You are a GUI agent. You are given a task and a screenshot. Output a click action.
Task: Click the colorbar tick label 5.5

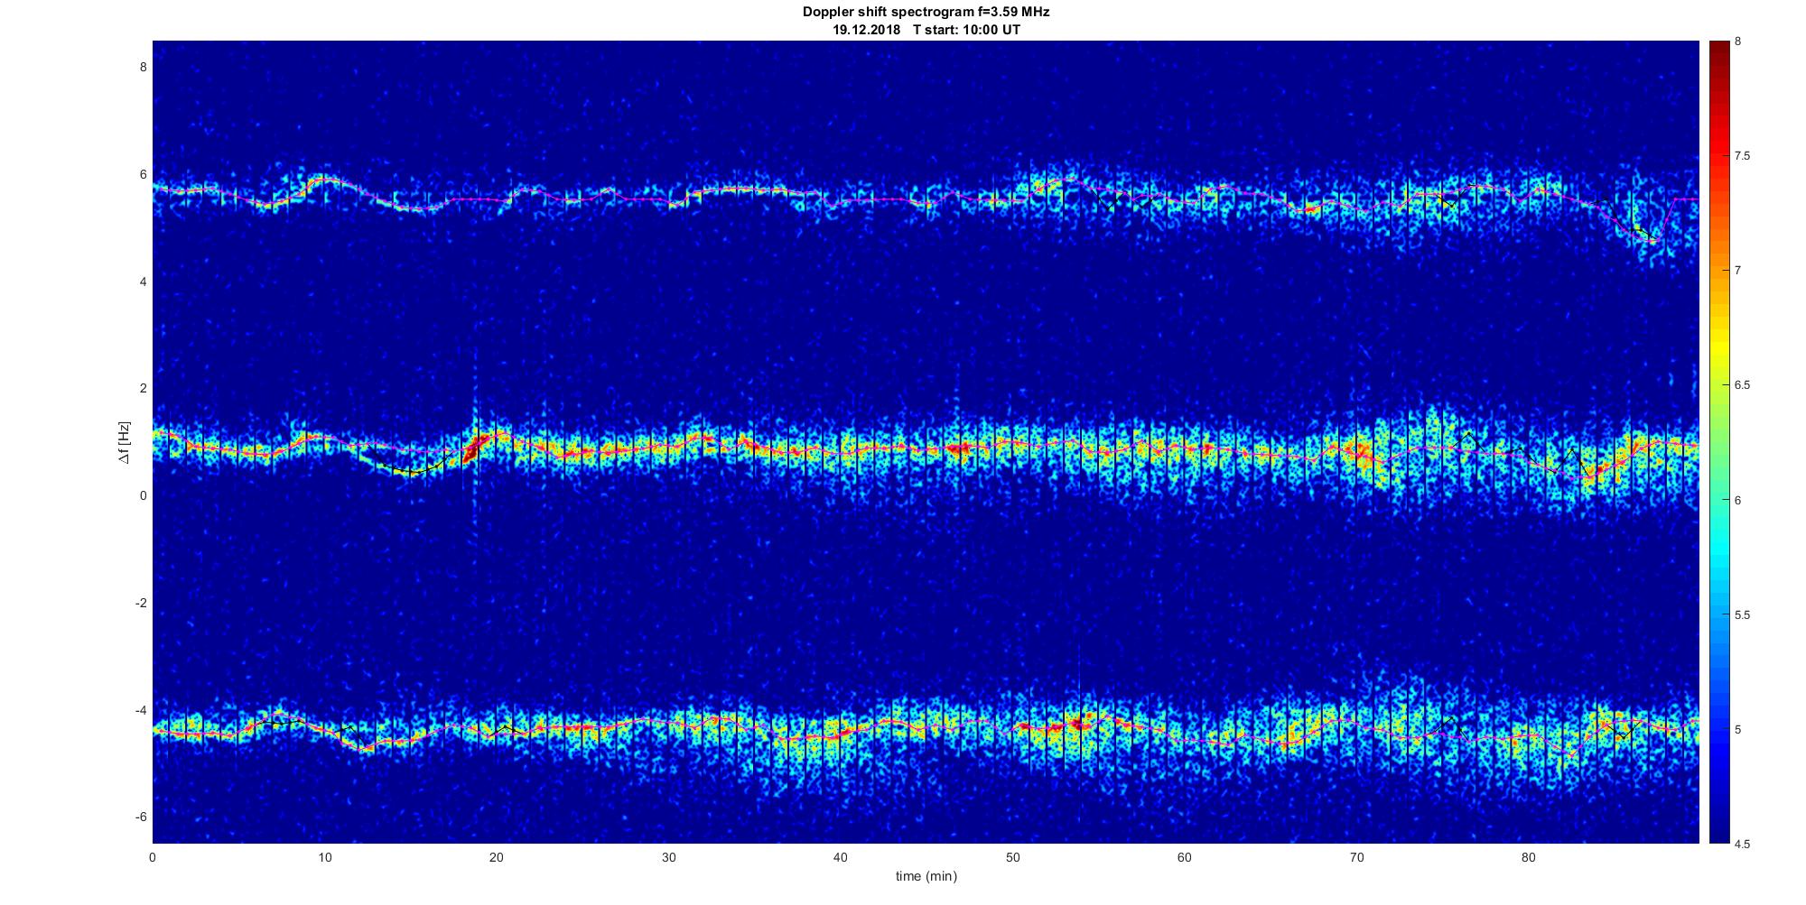(1743, 614)
